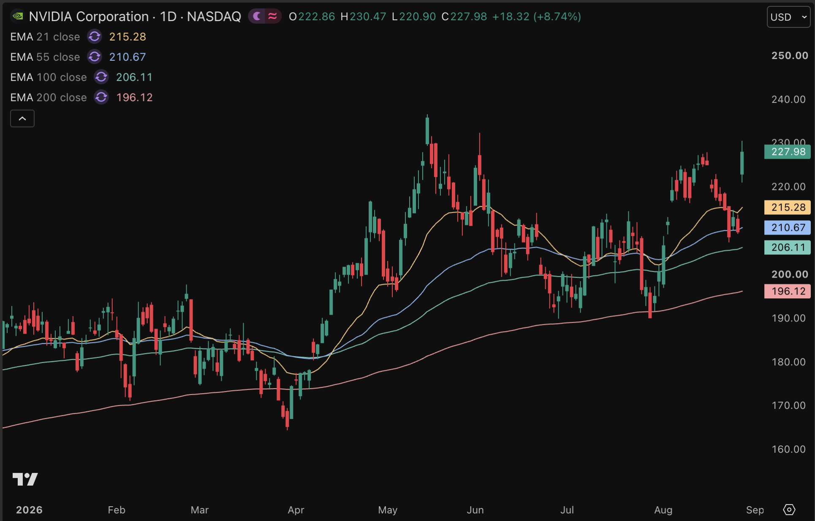This screenshot has height=521, width=815.
Task: Click the Mar label on the time axis
Action: (200, 510)
